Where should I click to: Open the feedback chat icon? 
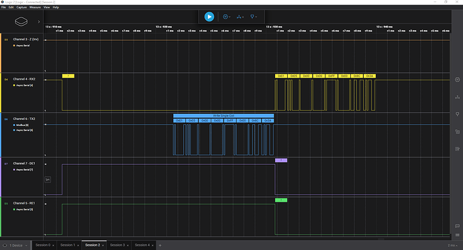click(x=457, y=226)
